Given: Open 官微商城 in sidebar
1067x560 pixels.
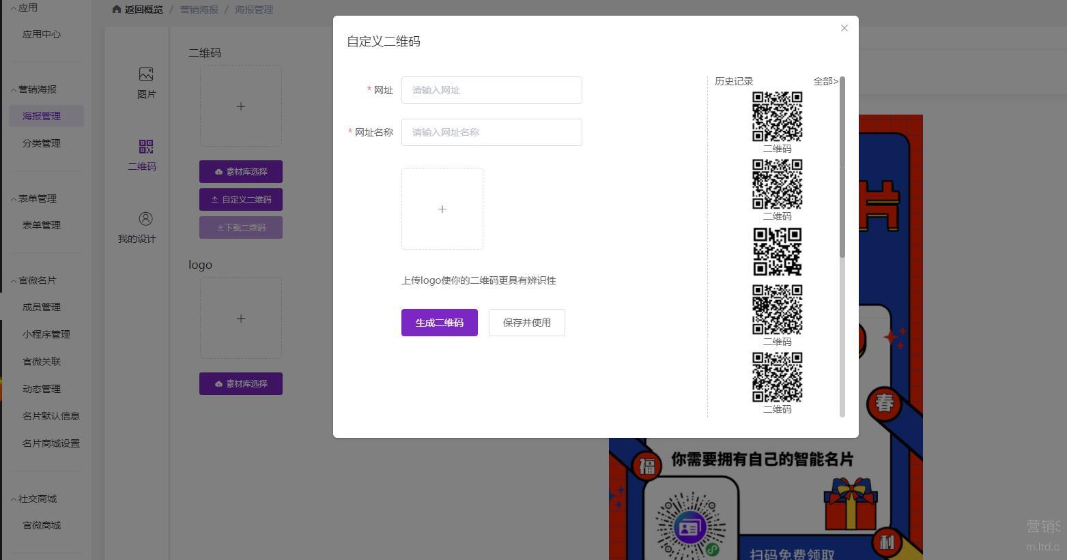Looking at the screenshot, I should [42, 525].
